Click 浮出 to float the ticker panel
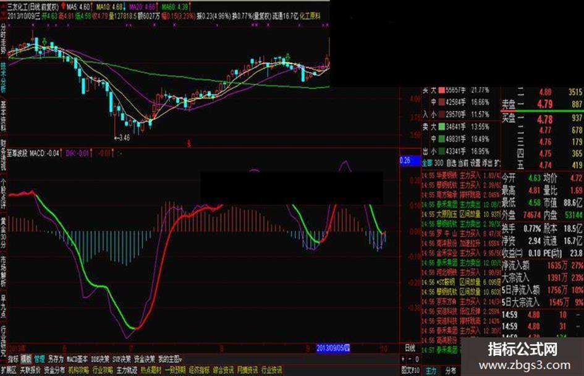This screenshot has height=376, width=584. [x=487, y=163]
